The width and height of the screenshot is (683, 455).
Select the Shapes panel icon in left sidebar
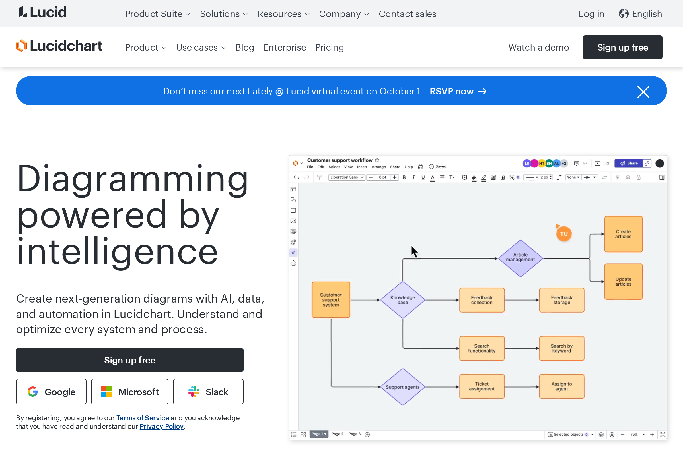[293, 200]
